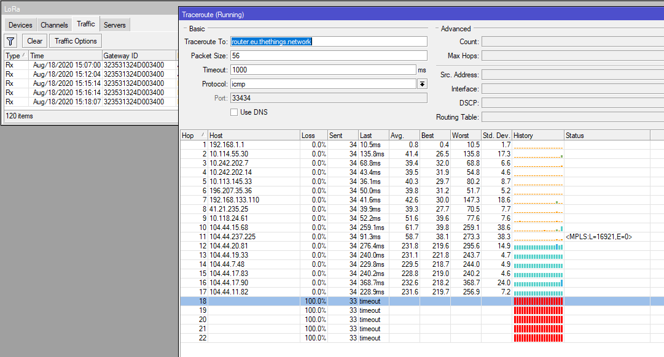Focus the Src. Address field
The width and height of the screenshot is (664, 357).
tap(572, 74)
